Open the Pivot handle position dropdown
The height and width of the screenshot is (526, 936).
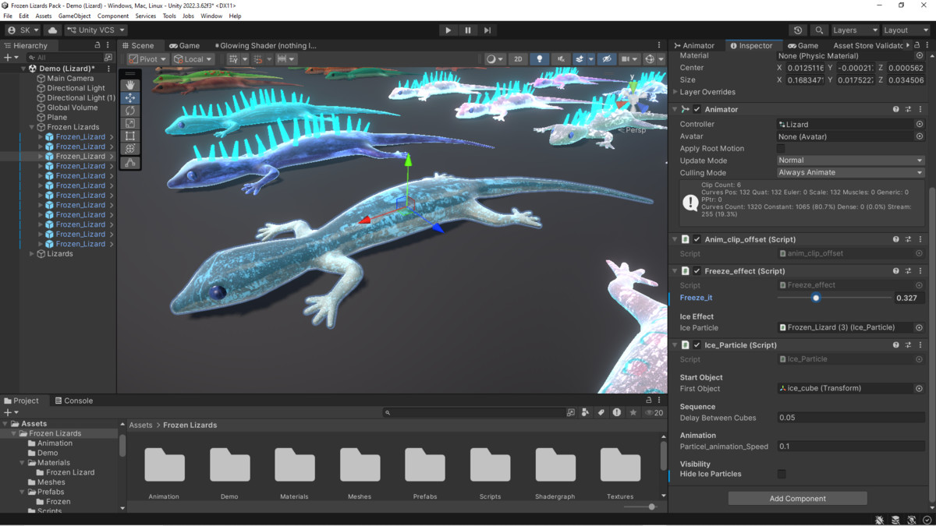click(147, 59)
